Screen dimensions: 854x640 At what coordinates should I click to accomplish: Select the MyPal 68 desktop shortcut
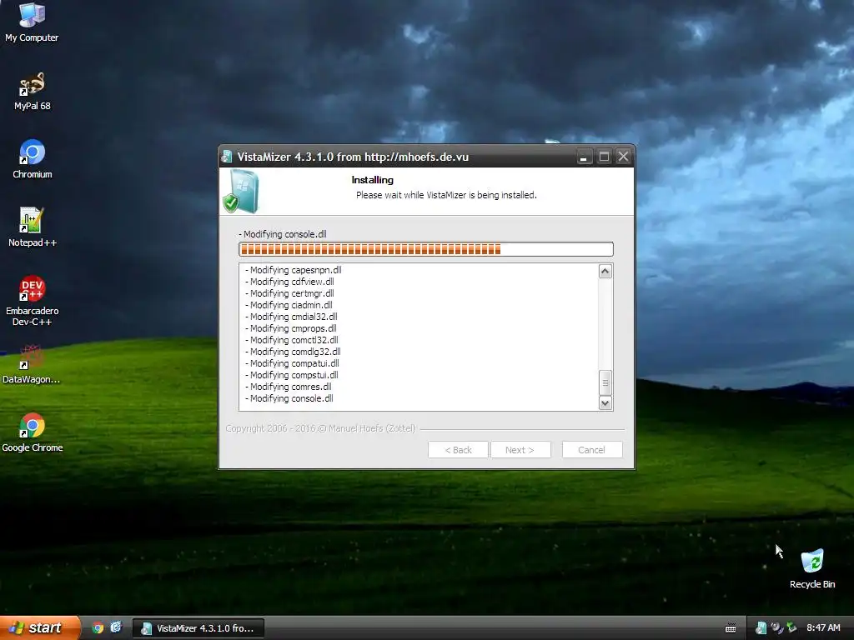(32, 92)
